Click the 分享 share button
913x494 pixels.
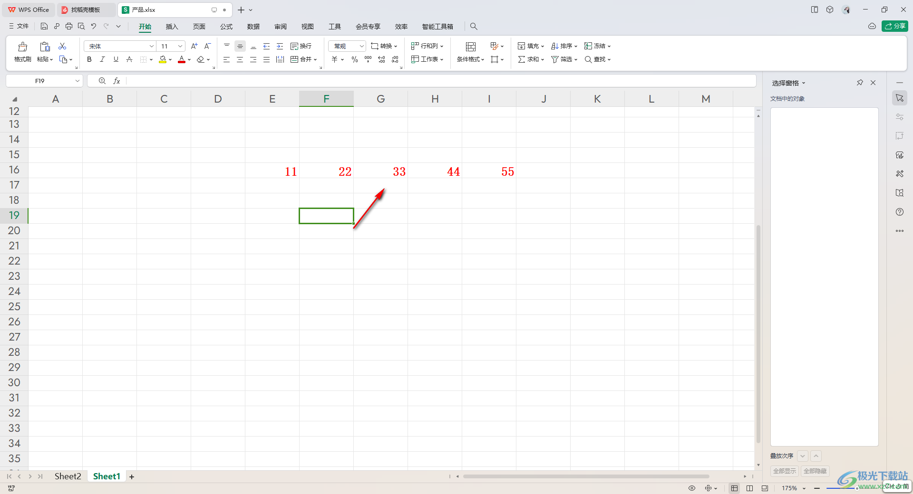[x=895, y=26]
